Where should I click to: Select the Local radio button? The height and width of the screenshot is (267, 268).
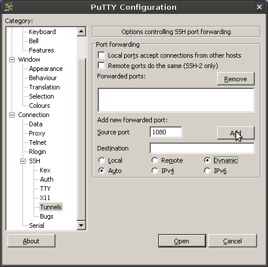[x=102, y=160]
